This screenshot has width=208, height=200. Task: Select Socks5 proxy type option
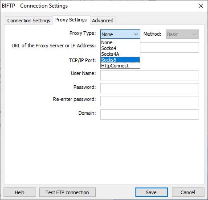click(x=120, y=60)
